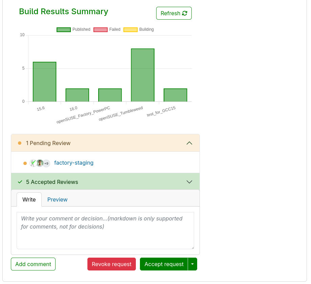Image resolution: width=311 pixels, height=284 pixels.
Task: Open the factory-staging link
Action: (74, 163)
